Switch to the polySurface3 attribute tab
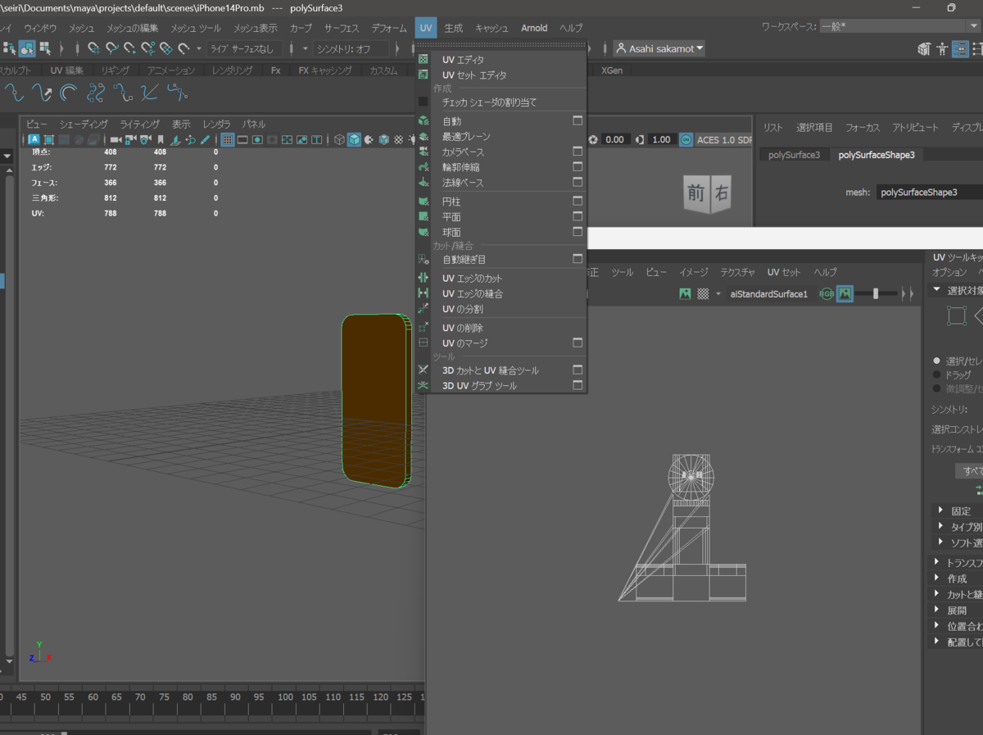The image size is (983, 735). (794, 155)
